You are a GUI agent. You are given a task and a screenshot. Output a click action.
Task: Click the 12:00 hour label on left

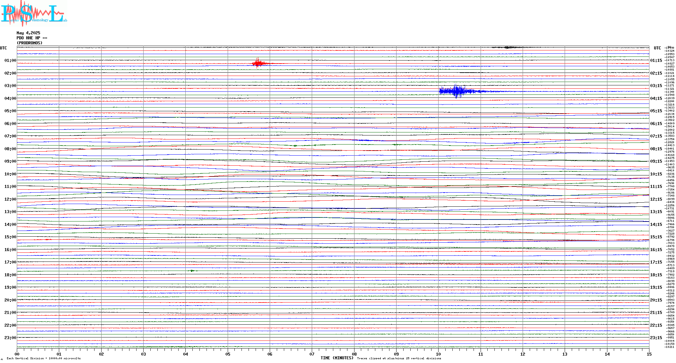10,199
